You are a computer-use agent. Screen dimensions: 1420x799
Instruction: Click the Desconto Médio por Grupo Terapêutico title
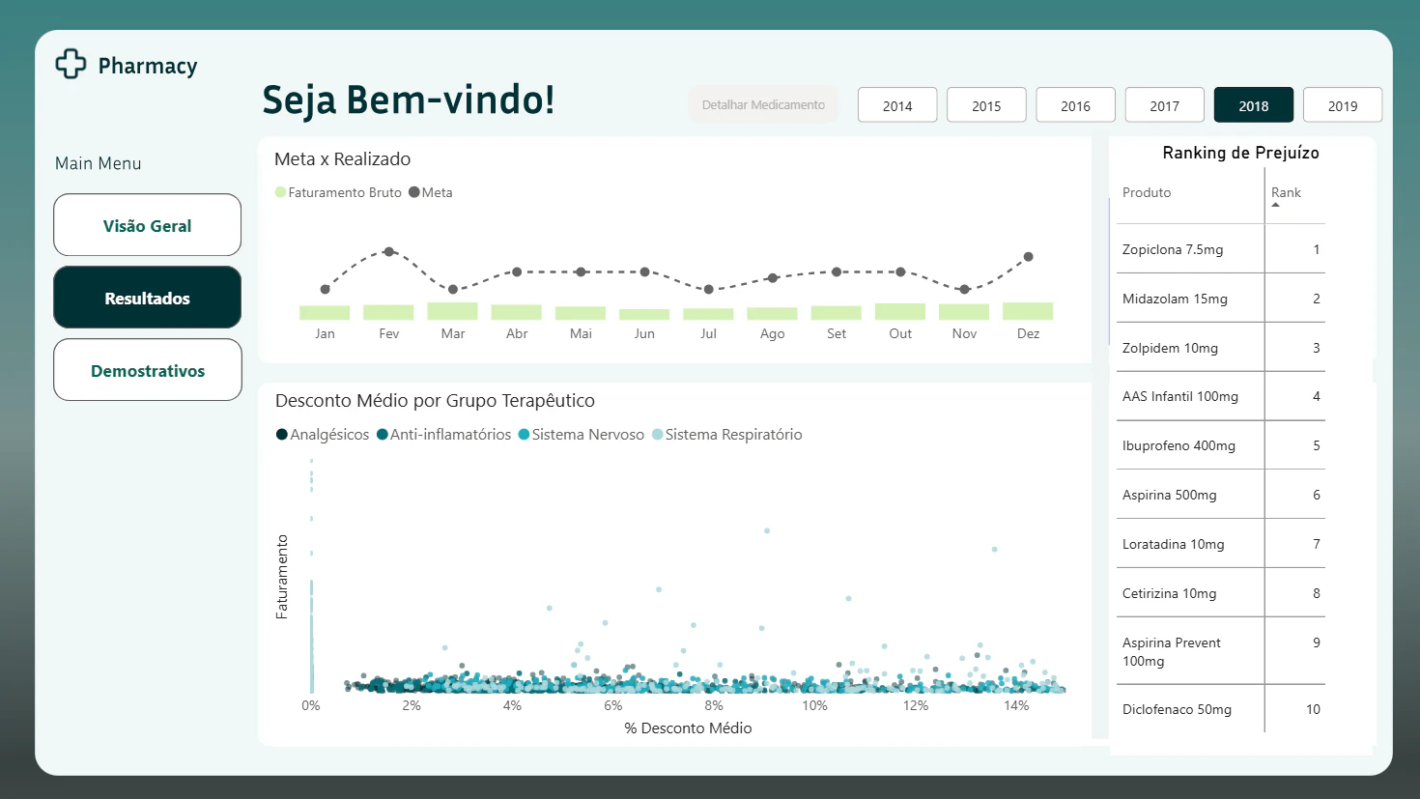(x=435, y=401)
